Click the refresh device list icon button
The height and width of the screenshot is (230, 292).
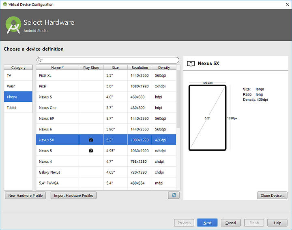pyautogui.click(x=174, y=195)
